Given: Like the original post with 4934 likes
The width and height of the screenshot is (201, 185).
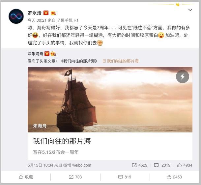Looking at the screenshot, I should (x=185, y=165).
